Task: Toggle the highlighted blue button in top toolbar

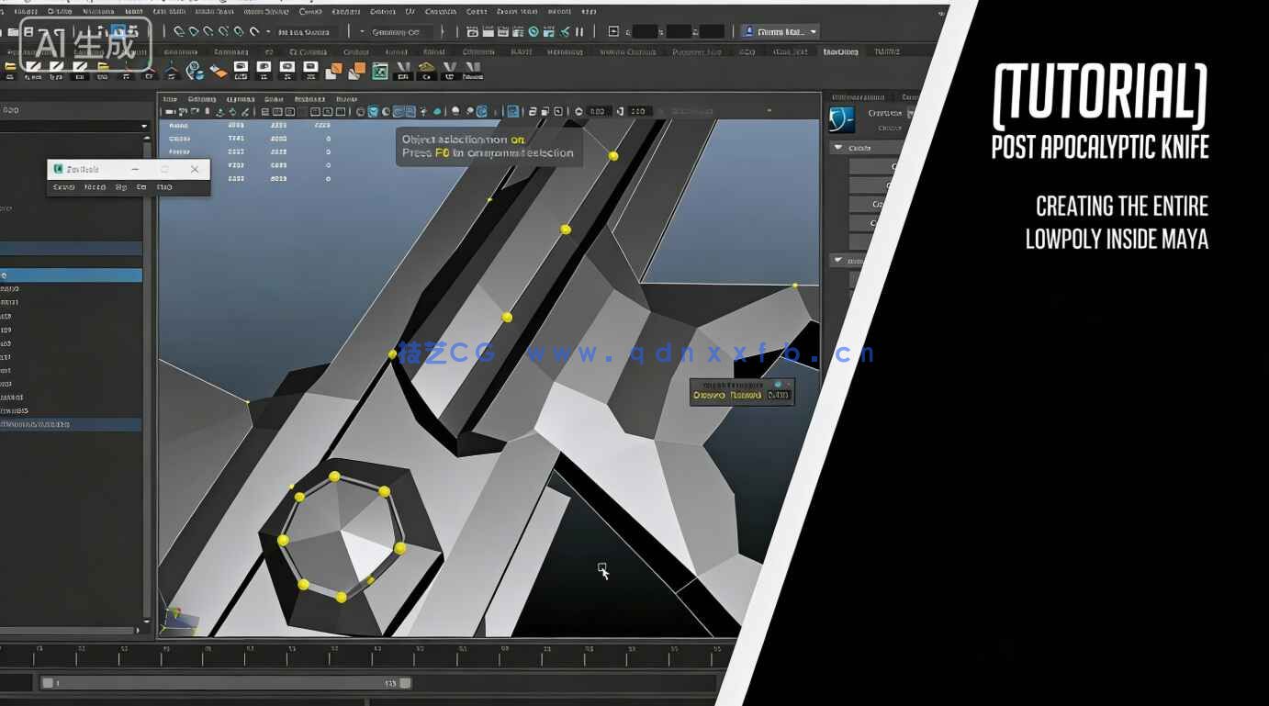Action: tap(118, 32)
